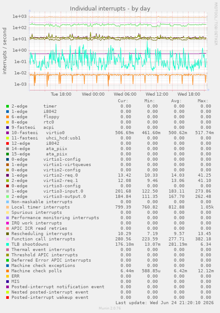Viewport: 220px width, 313px height.
Task: Click the RRDTOOL / TOBI OETIKER vertical label
Action: (x=216, y=24)
